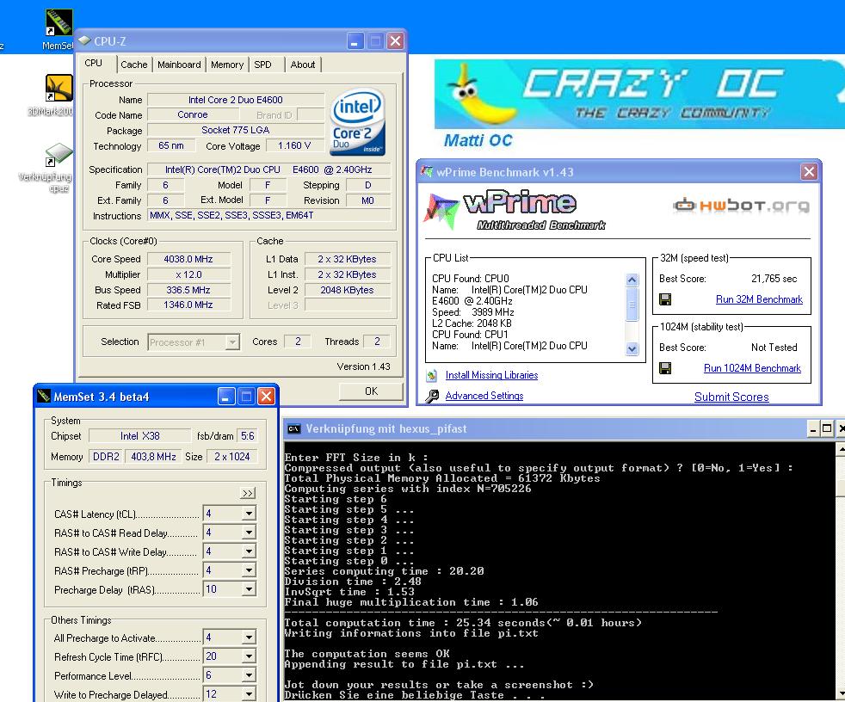Click the Rated FSB value 1346.0 MHz

[188, 305]
